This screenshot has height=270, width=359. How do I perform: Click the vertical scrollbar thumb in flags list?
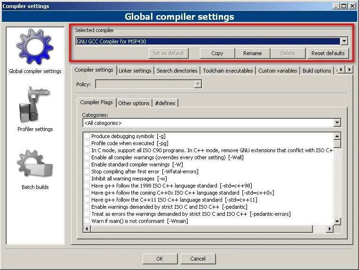(x=337, y=144)
